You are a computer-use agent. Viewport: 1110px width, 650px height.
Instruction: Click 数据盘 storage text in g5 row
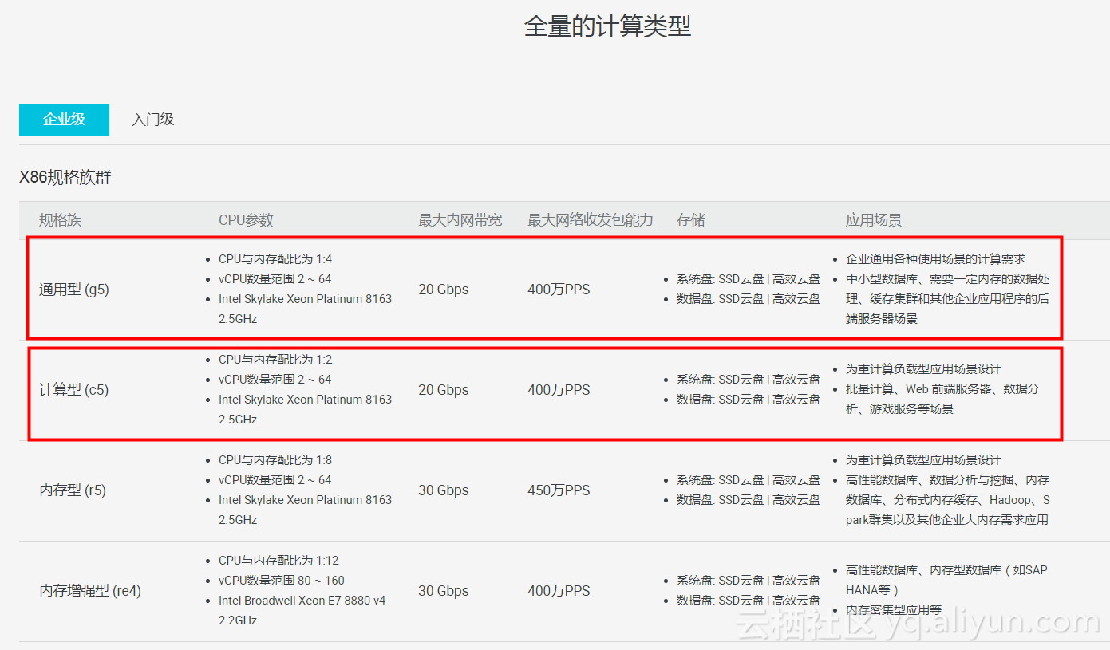(749, 299)
